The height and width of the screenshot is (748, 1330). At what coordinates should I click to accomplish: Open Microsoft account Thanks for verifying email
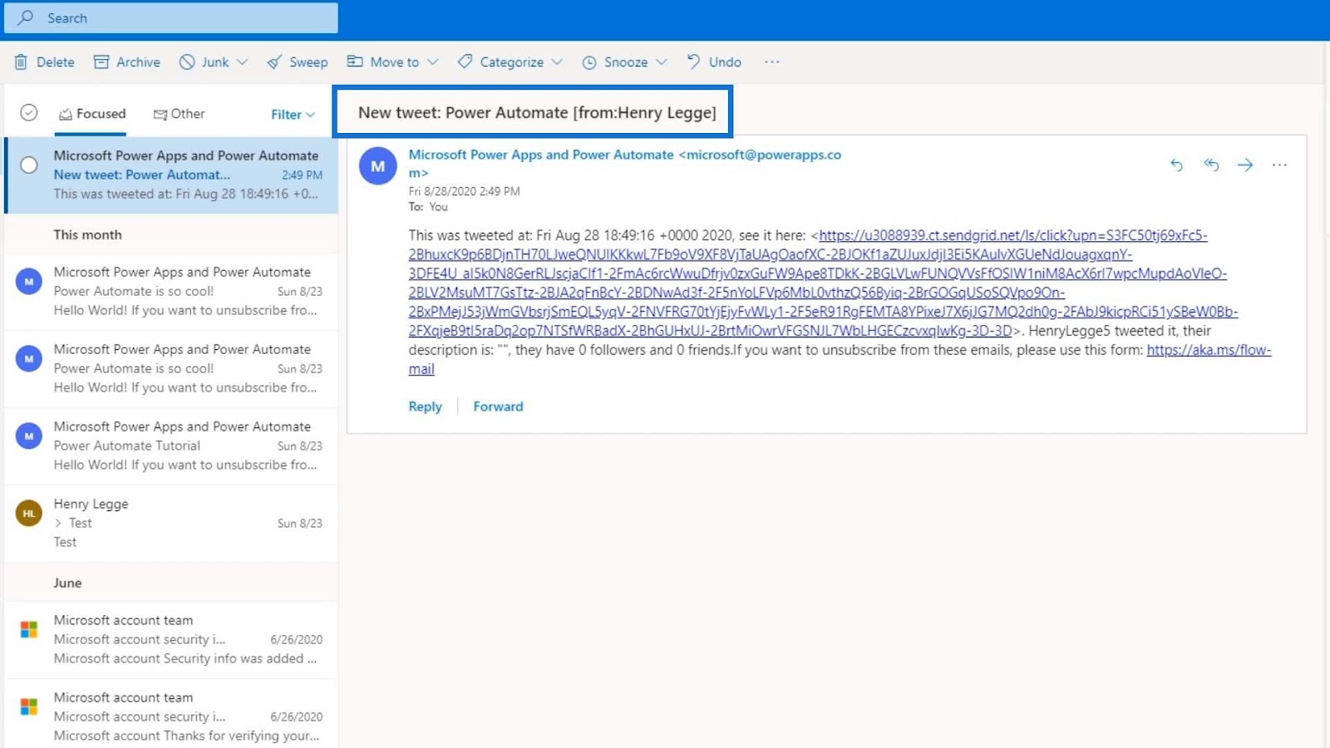(171, 715)
